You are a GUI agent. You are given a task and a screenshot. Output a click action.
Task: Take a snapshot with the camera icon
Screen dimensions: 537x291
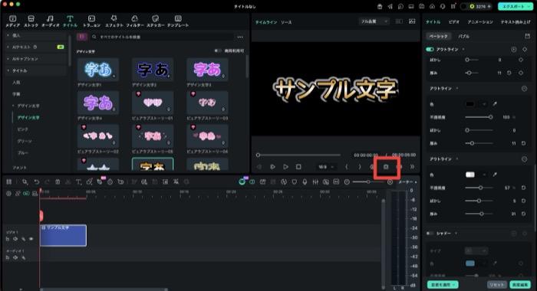386,167
